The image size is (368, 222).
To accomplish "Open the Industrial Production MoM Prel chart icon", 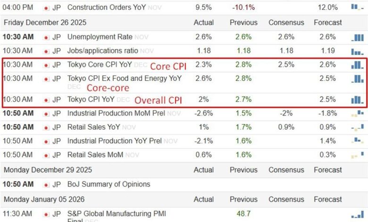I will pyautogui.click(x=357, y=113).
